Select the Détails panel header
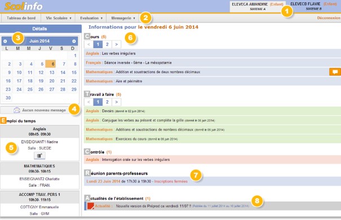The width and height of the screenshot is (341, 220). tap(41, 29)
